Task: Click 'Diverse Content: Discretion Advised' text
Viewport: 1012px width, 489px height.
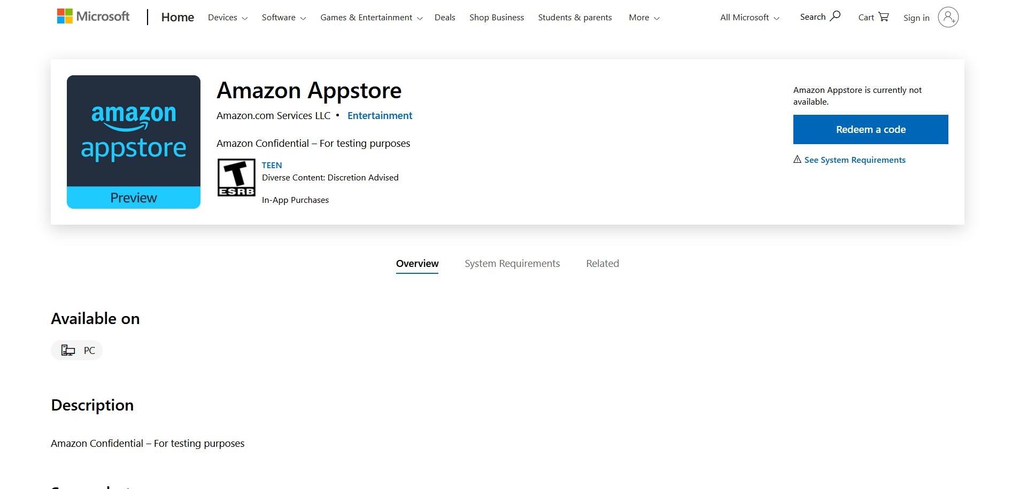Action: coord(330,178)
